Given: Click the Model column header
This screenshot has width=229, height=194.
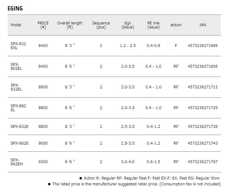Looking at the screenshot, I should [x=16, y=25].
